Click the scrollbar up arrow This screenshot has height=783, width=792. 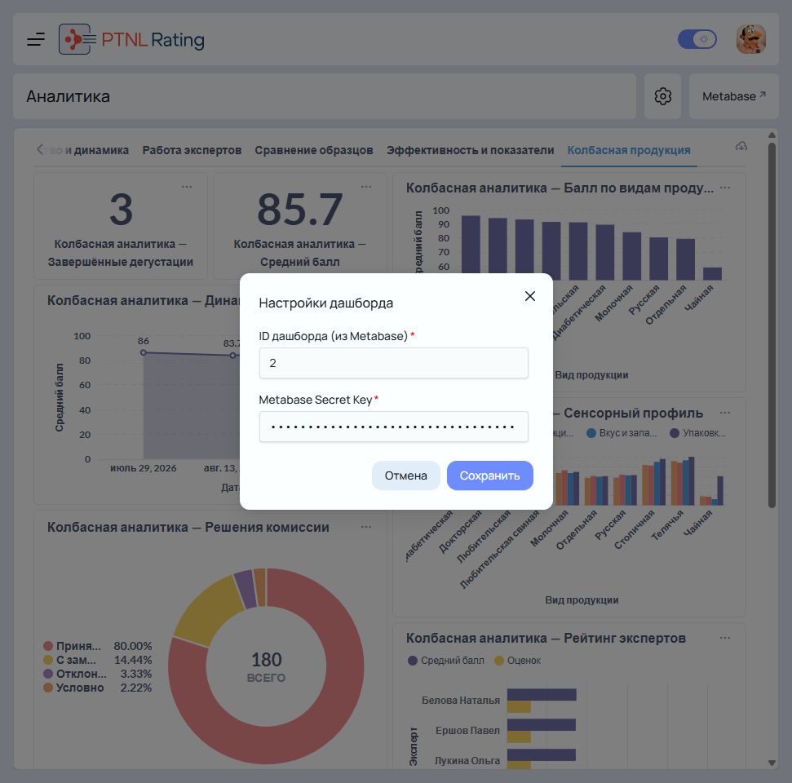point(772,135)
